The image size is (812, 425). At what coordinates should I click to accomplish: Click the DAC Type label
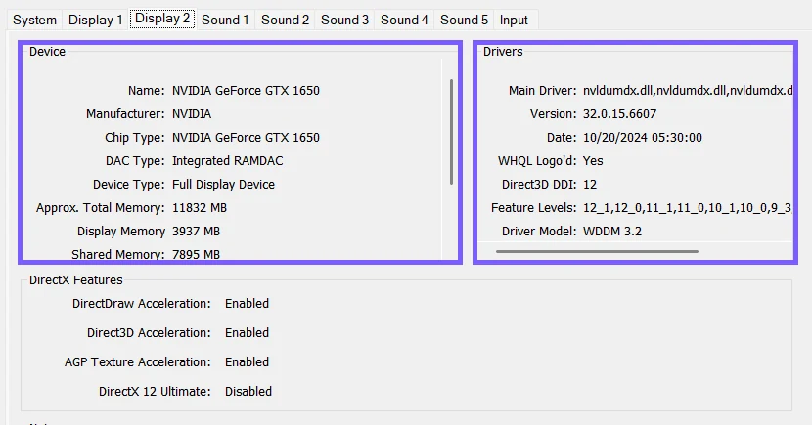click(x=135, y=161)
